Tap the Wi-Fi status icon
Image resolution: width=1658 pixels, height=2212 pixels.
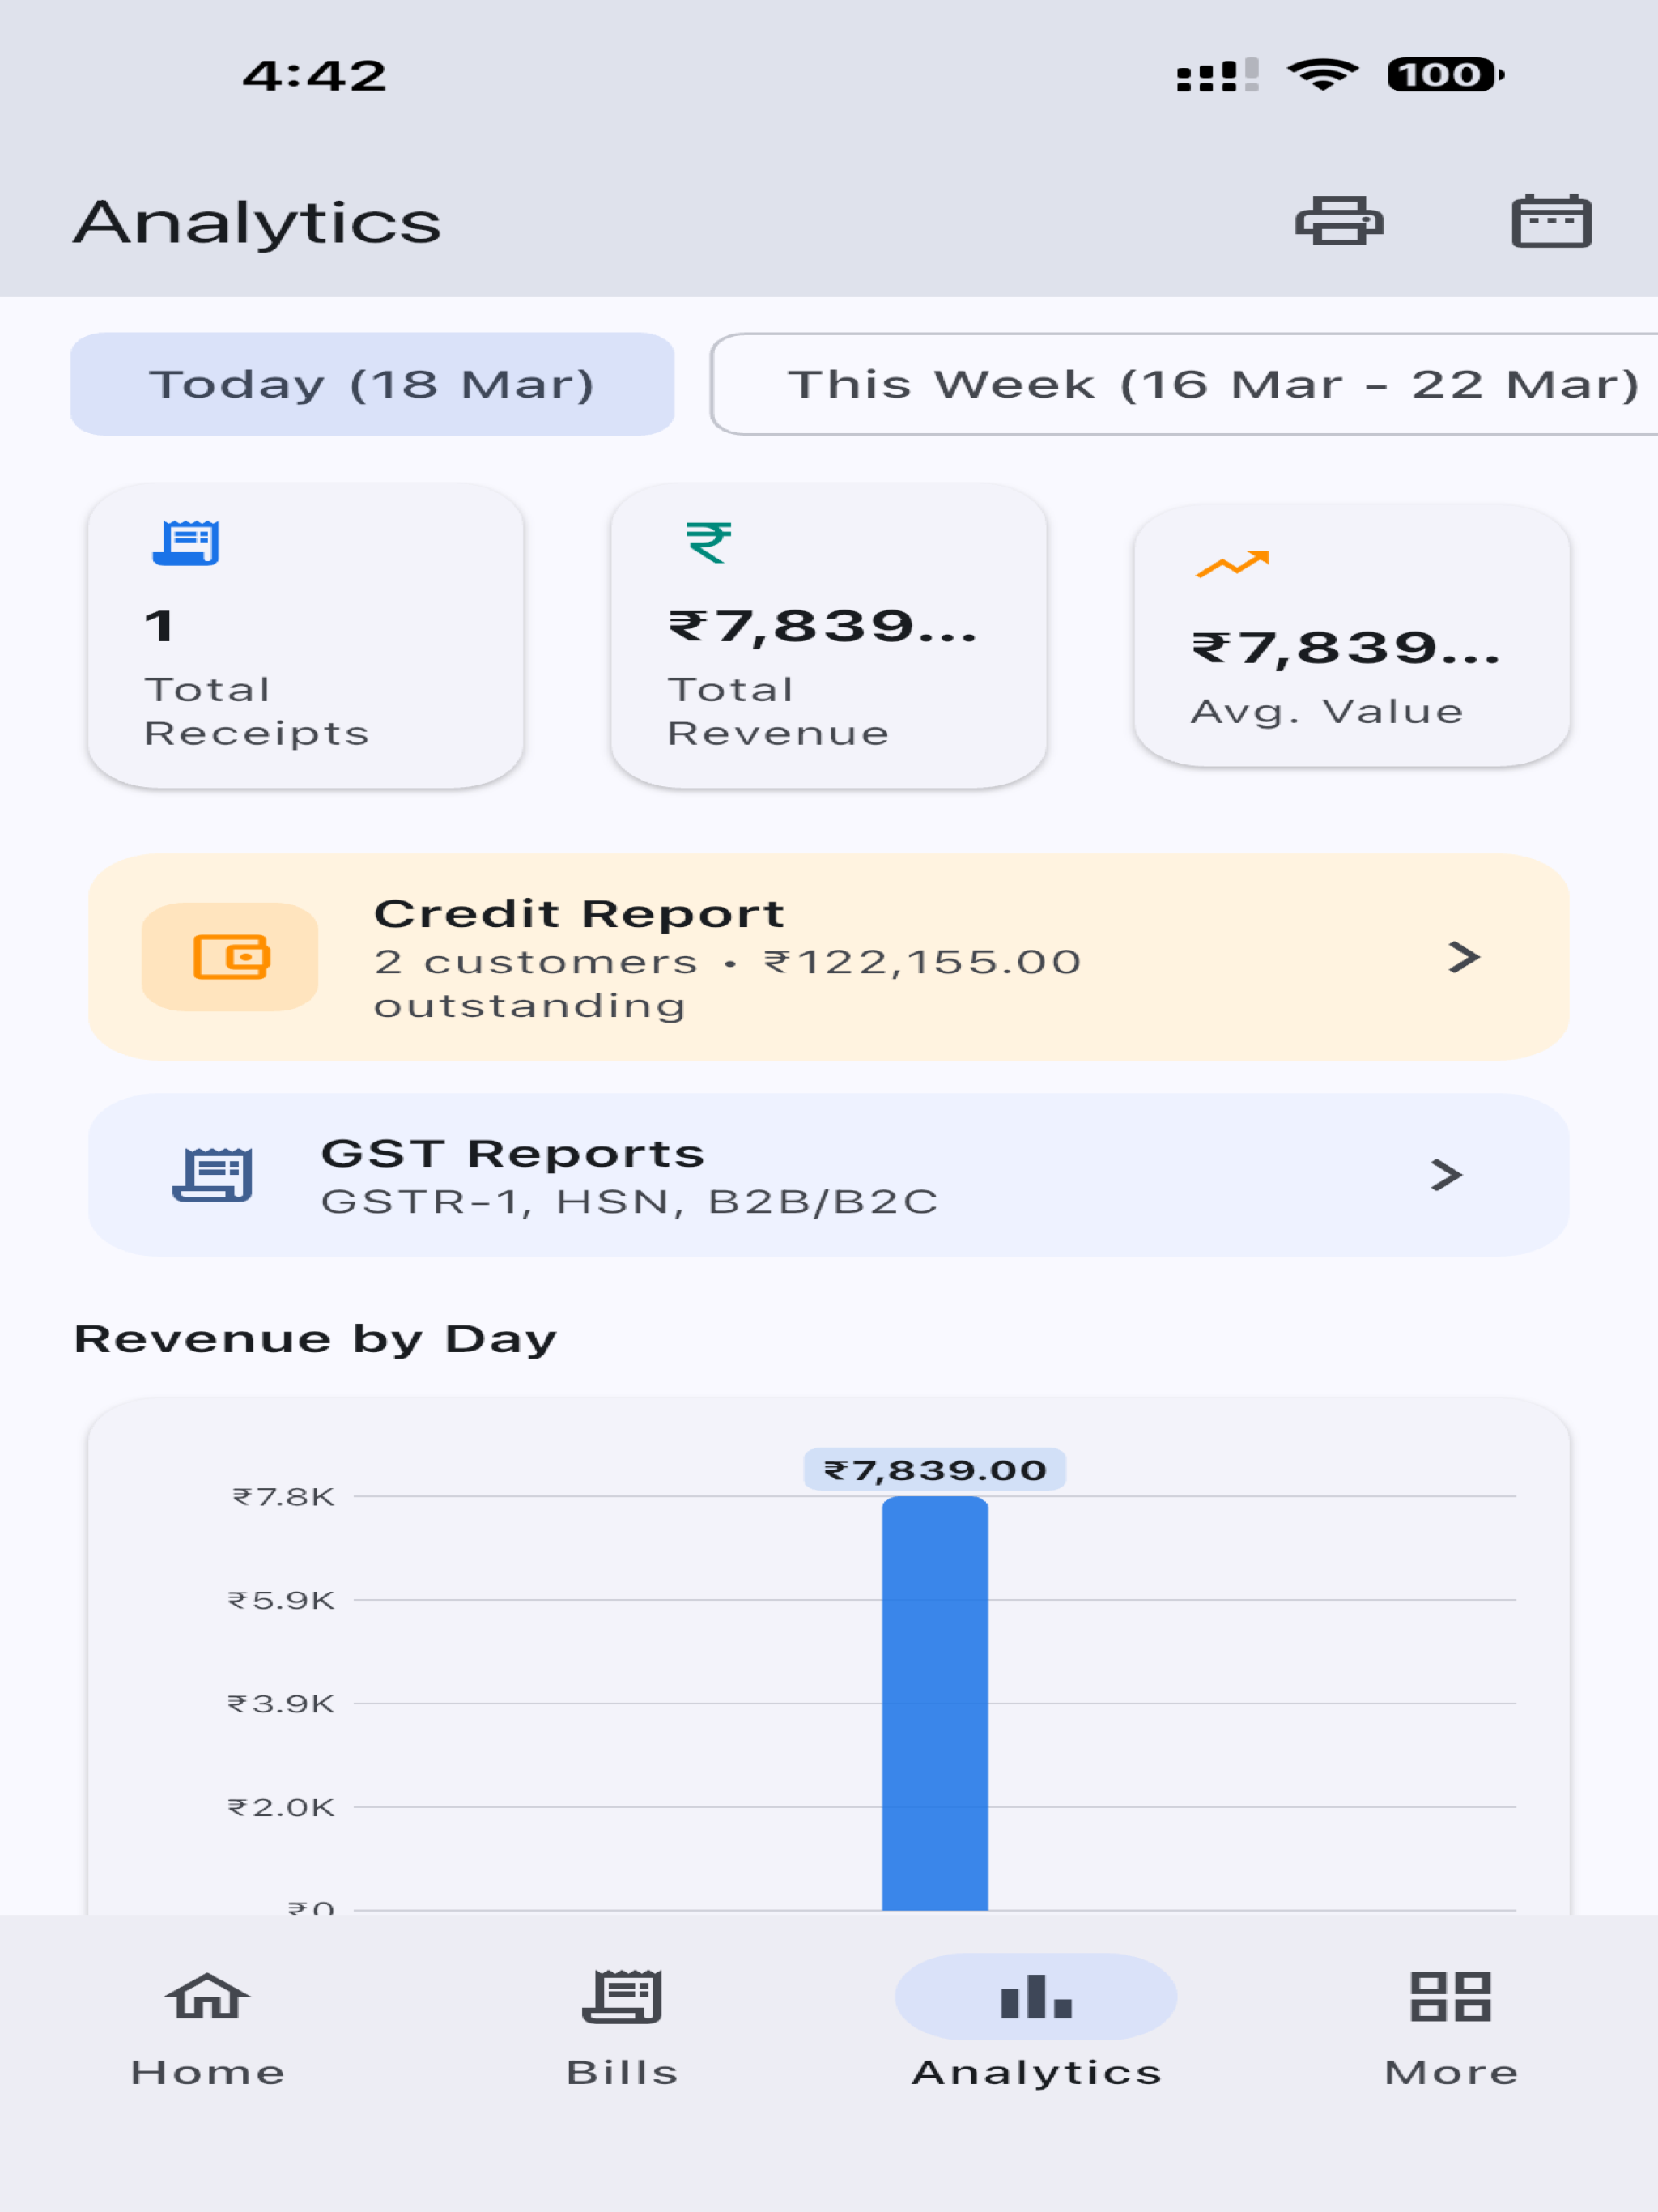1322,75
